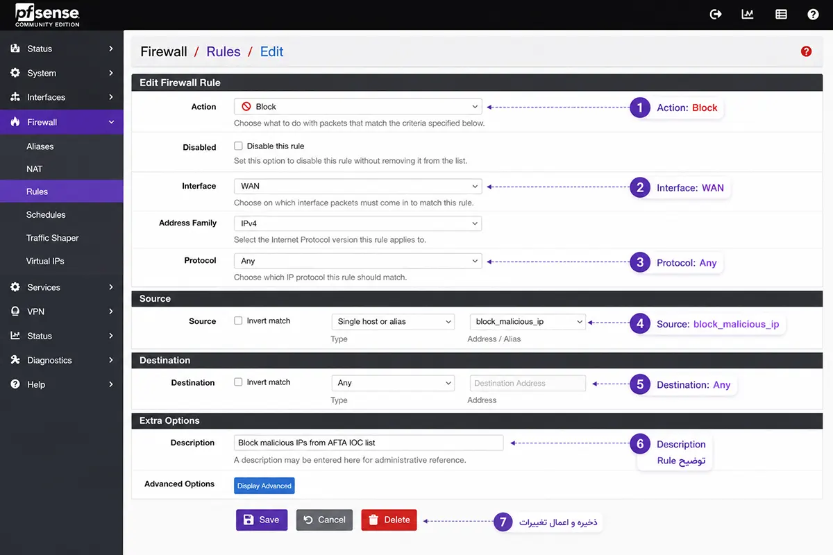The height and width of the screenshot is (555, 833).
Task: Click the Display Advanced button
Action: pos(264,486)
